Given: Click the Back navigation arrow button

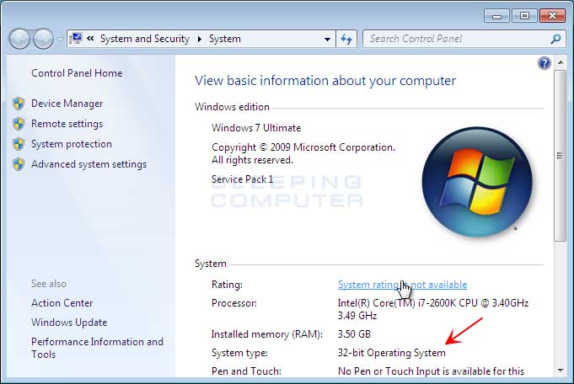Looking at the screenshot, I should tap(19, 39).
